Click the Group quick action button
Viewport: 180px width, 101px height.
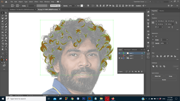pos(170,76)
